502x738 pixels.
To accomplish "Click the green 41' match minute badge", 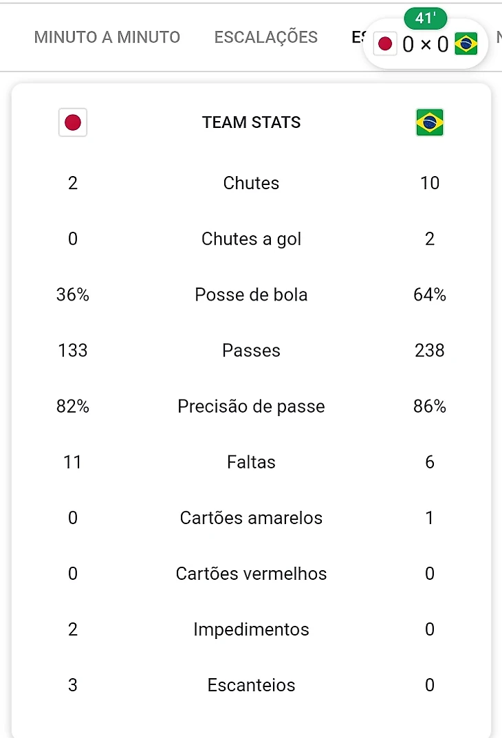I will pyautogui.click(x=426, y=19).
